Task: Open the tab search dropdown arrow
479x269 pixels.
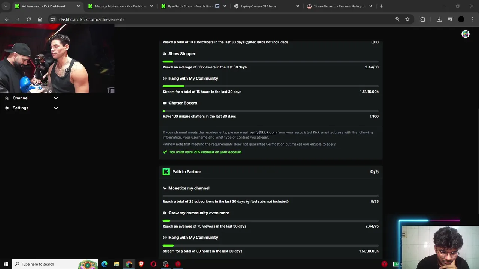Action: click(x=6, y=6)
